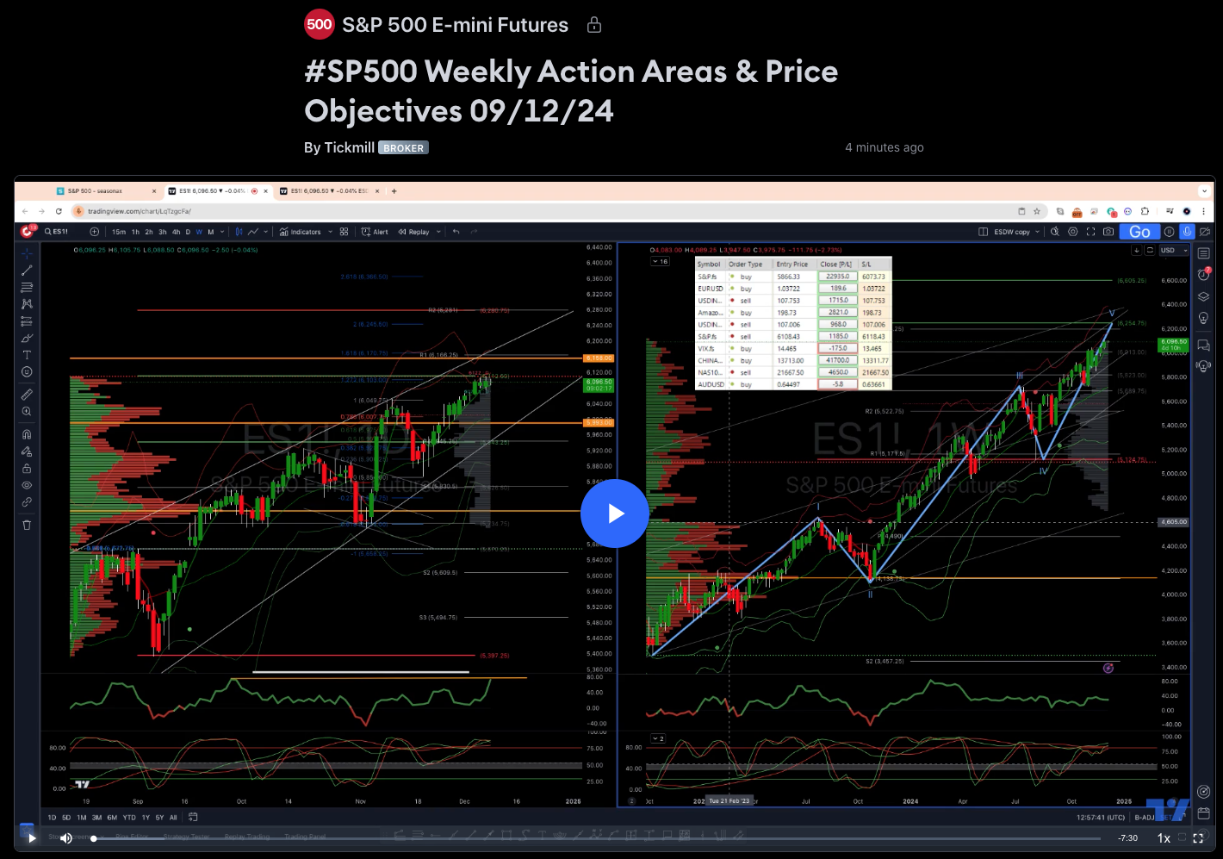Toggle stay in drawing mode pencil-lock icon

click(x=27, y=451)
